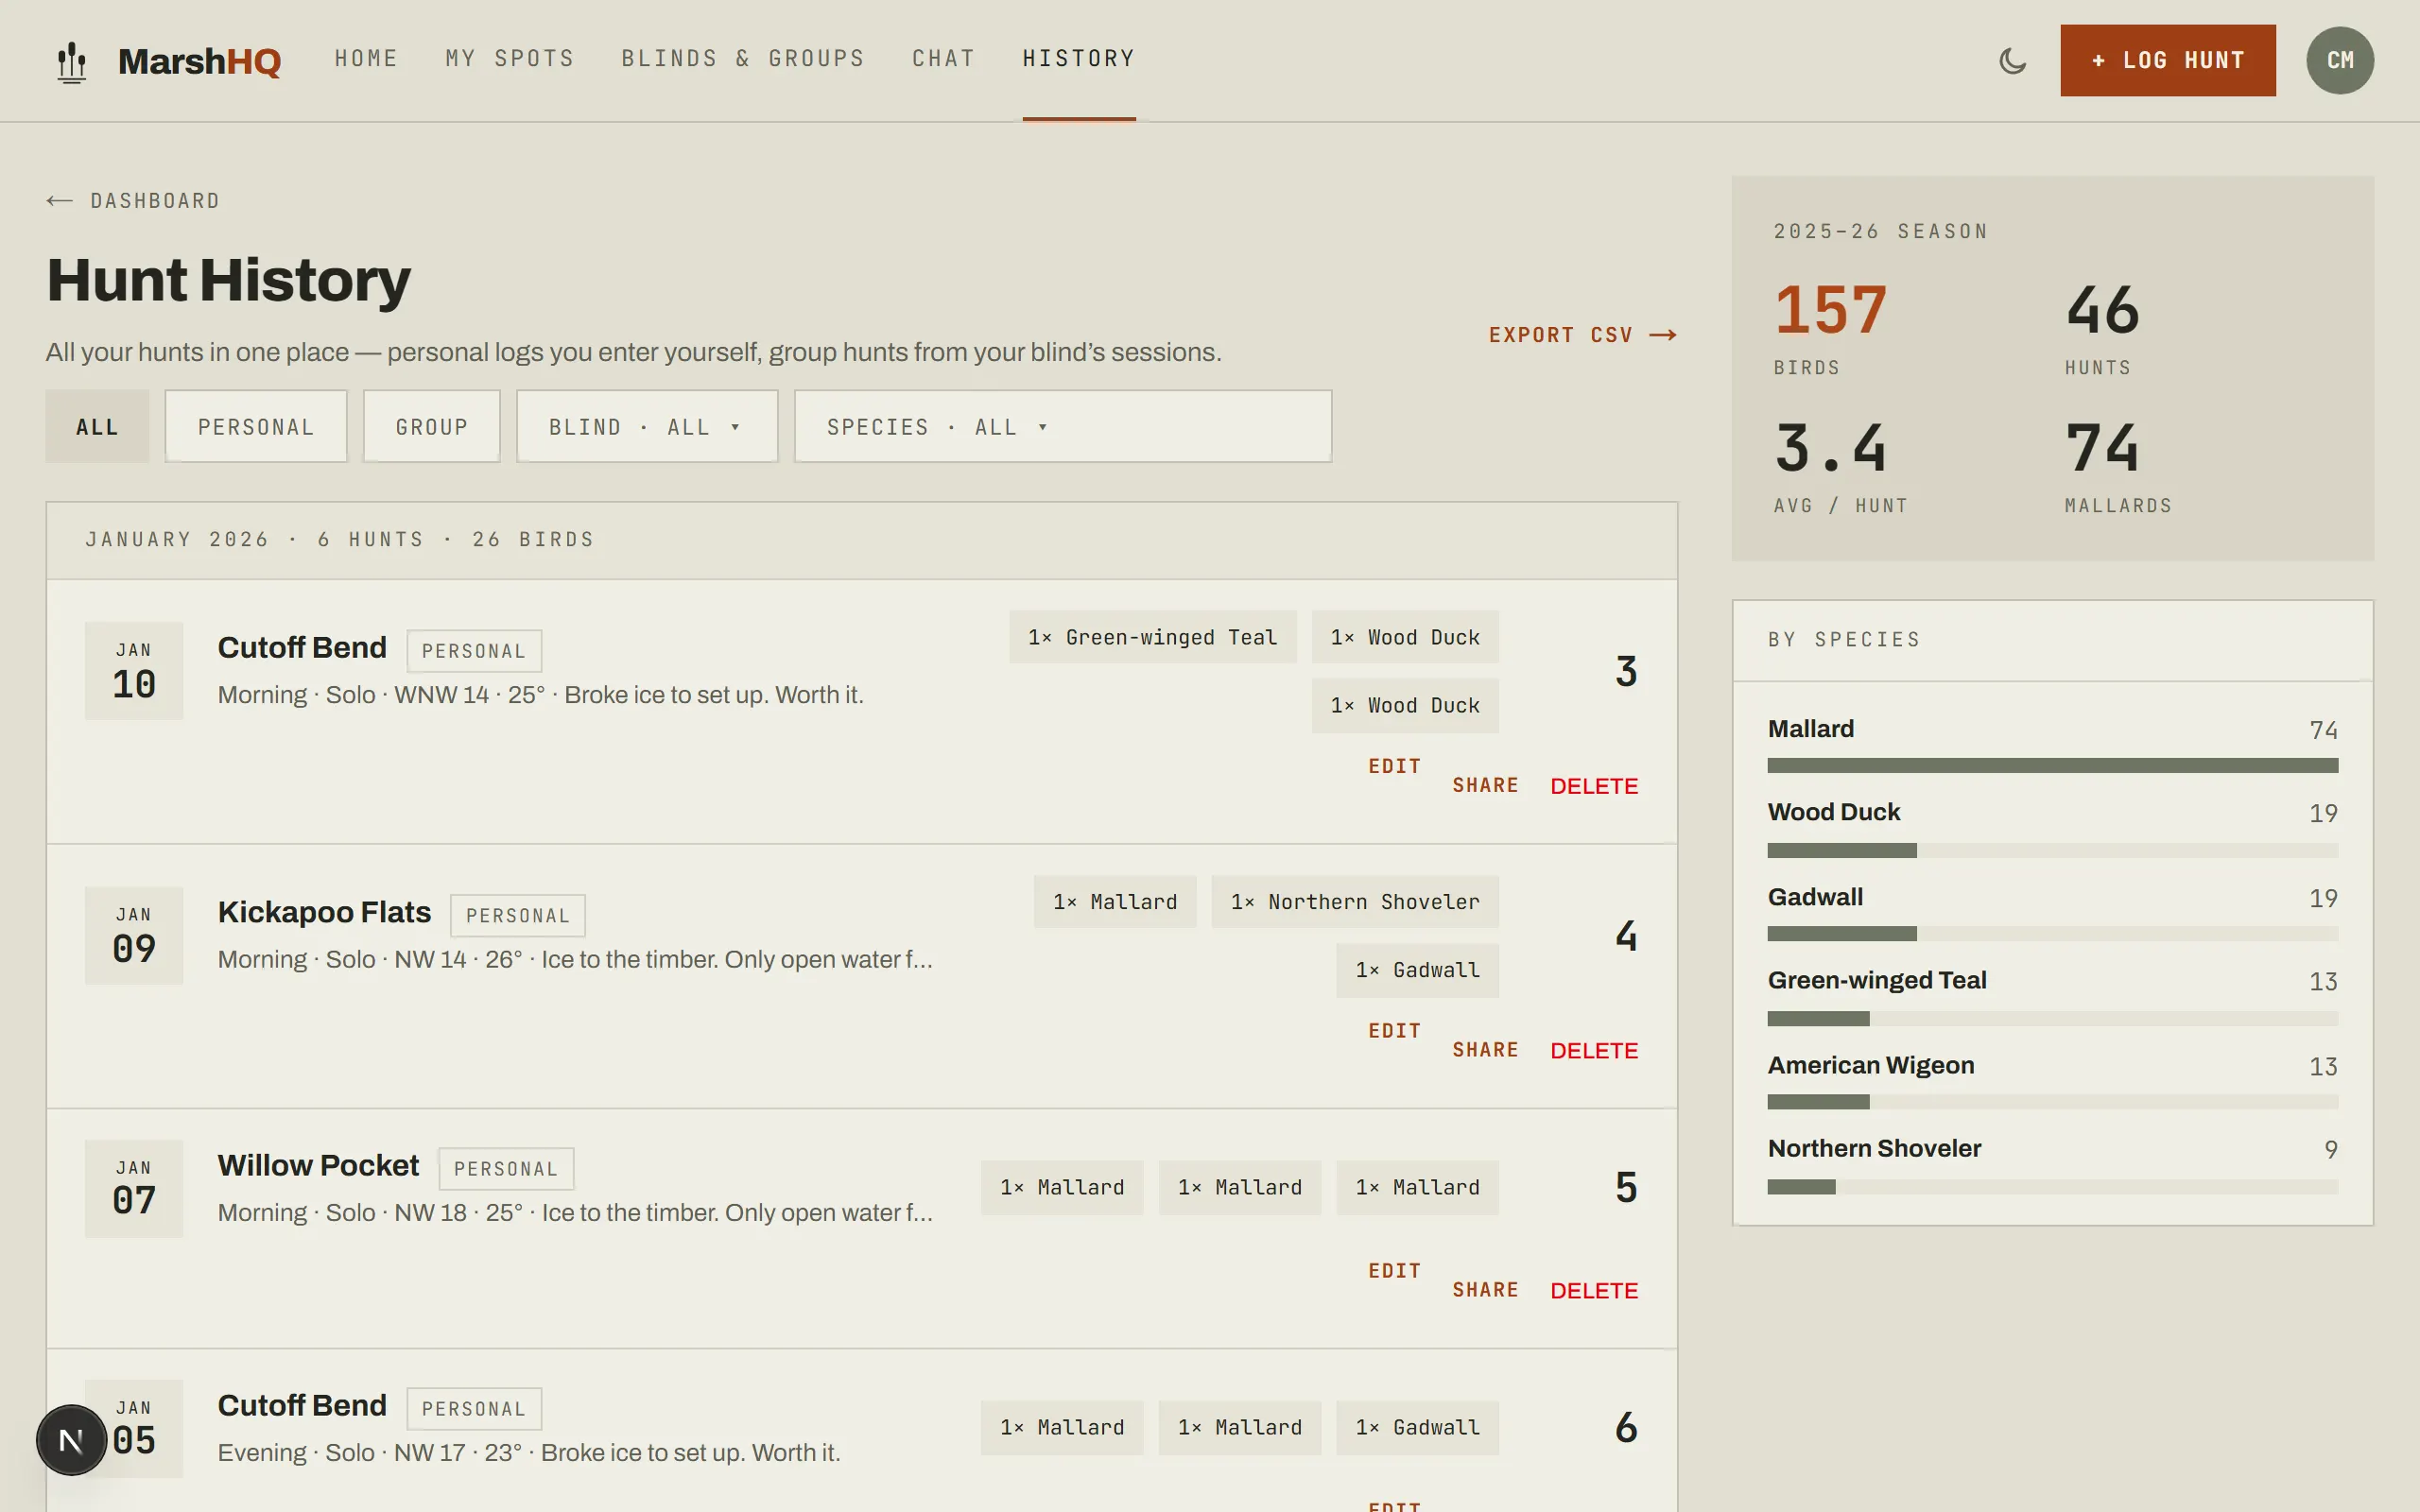This screenshot has width=2420, height=1512.
Task: Switch to the Chat section
Action: tap(943, 59)
